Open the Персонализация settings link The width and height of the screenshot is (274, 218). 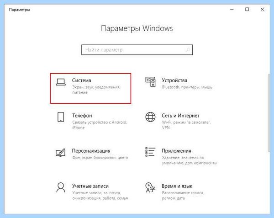tap(91, 151)
